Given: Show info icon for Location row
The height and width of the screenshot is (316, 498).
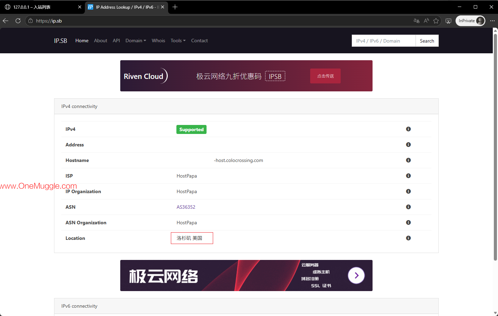Looking at the screenshot, I should 408,238.
